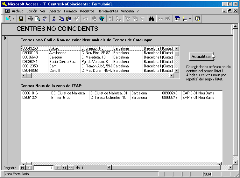The height and width of the screenshot is (178, 240).
Task: Go to last record navigation button
Action: [64, 168]
